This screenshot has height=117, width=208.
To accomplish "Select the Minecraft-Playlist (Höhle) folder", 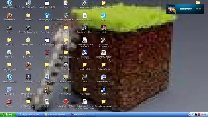I will (9, 65).
